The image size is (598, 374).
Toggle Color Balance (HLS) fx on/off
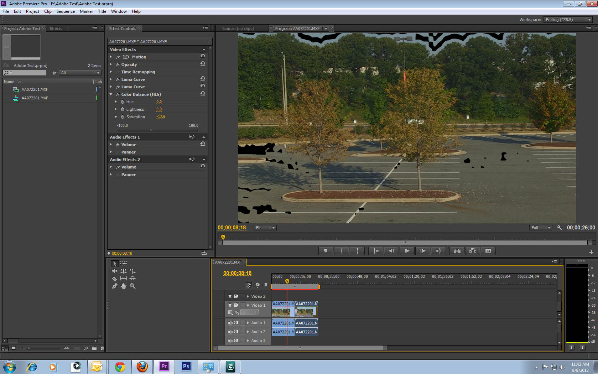click(x=118, y=94)
